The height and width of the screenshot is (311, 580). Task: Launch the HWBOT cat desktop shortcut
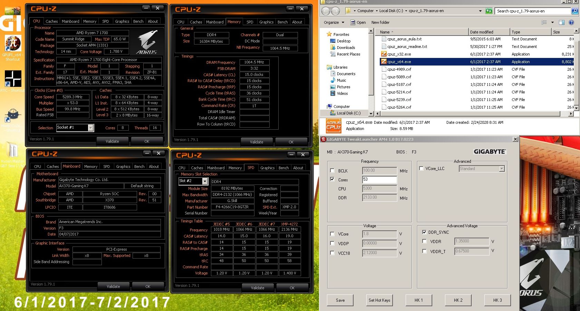coord(13,115)
